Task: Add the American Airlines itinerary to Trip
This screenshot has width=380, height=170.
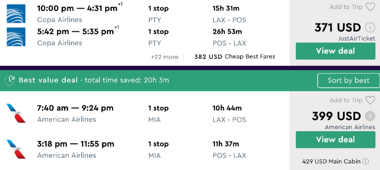Action: 346,100
